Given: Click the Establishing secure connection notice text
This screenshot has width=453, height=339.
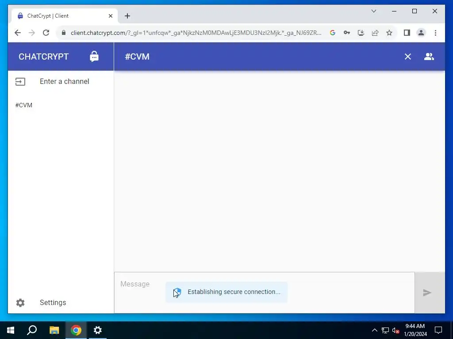Looking at the screenshot, I should (x=234, y=292).
